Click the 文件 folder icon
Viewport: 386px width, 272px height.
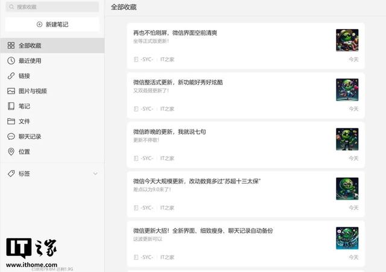tap(11, 121)
